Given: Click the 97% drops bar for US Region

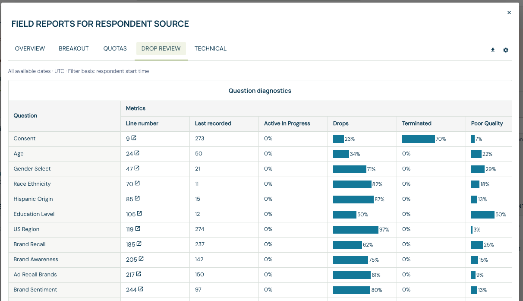Looking at the screenshot, I should tap(356, 229).
